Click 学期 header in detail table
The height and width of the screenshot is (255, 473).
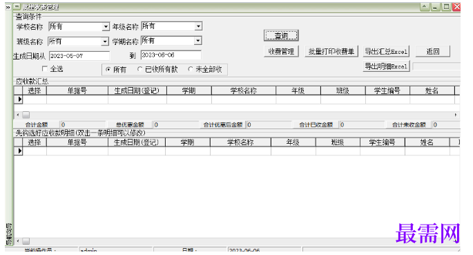point(188,142)
